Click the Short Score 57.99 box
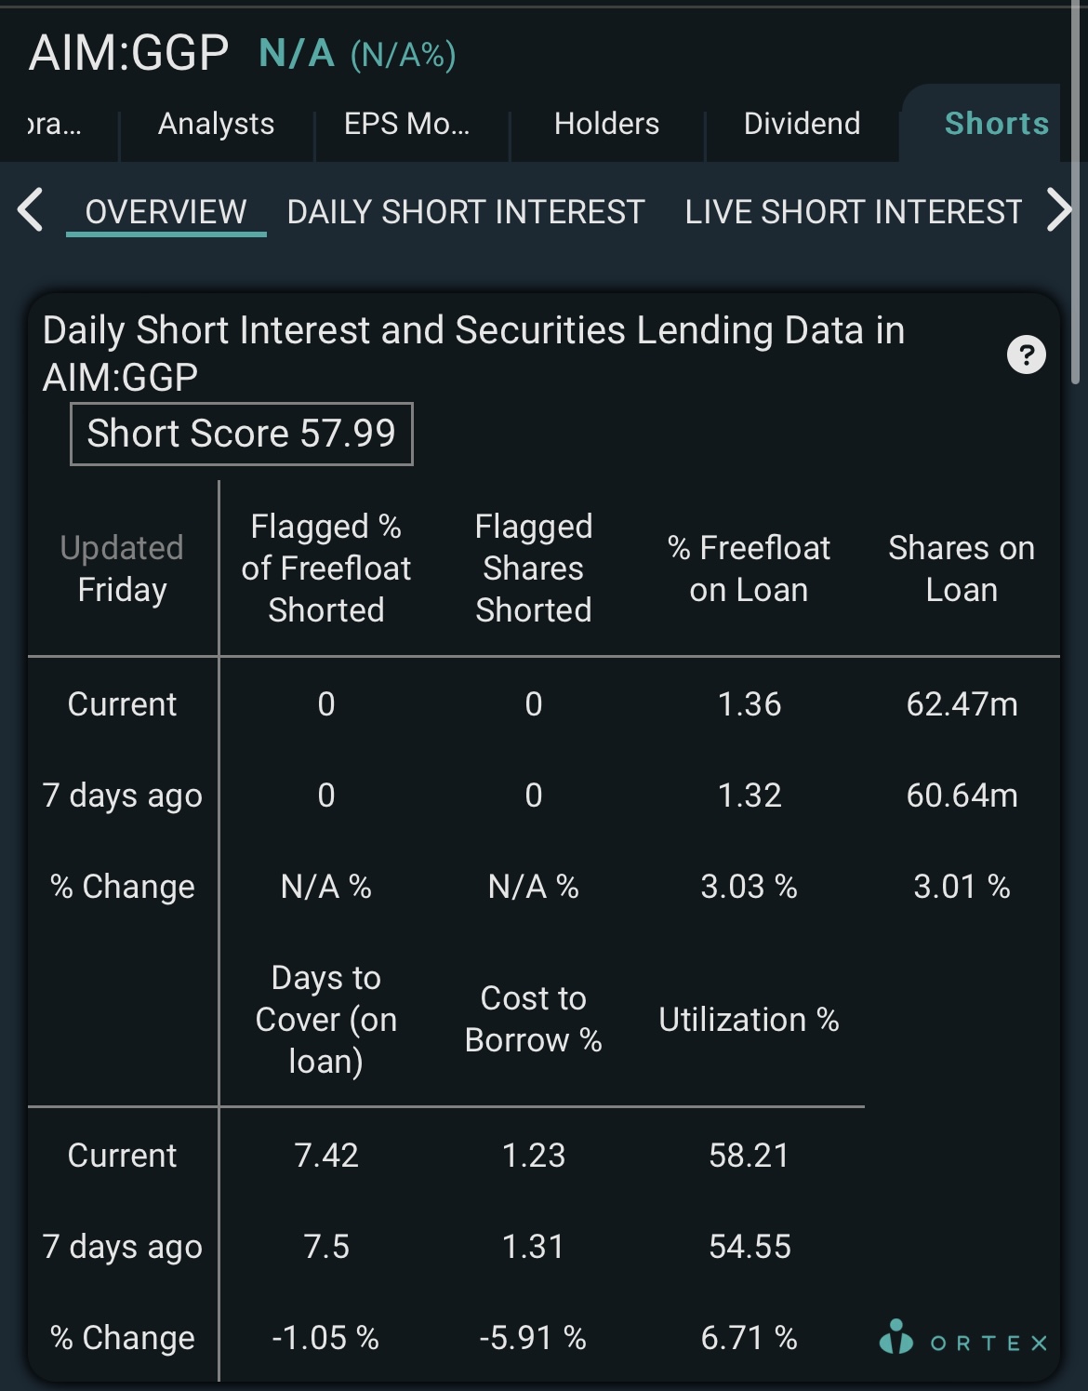 pos(242,434)
